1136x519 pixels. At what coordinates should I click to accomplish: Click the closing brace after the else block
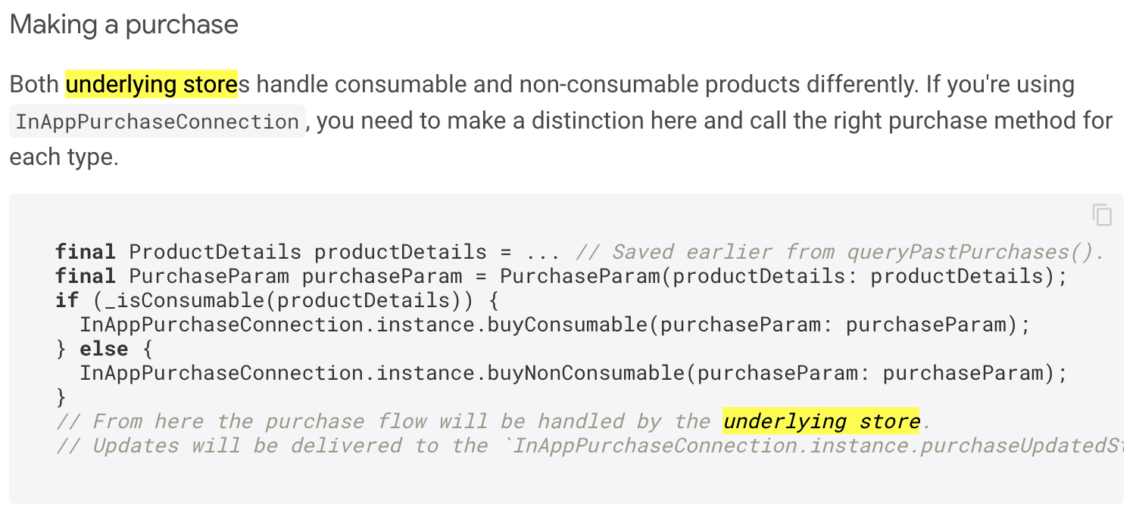click(x=61, y=397)
